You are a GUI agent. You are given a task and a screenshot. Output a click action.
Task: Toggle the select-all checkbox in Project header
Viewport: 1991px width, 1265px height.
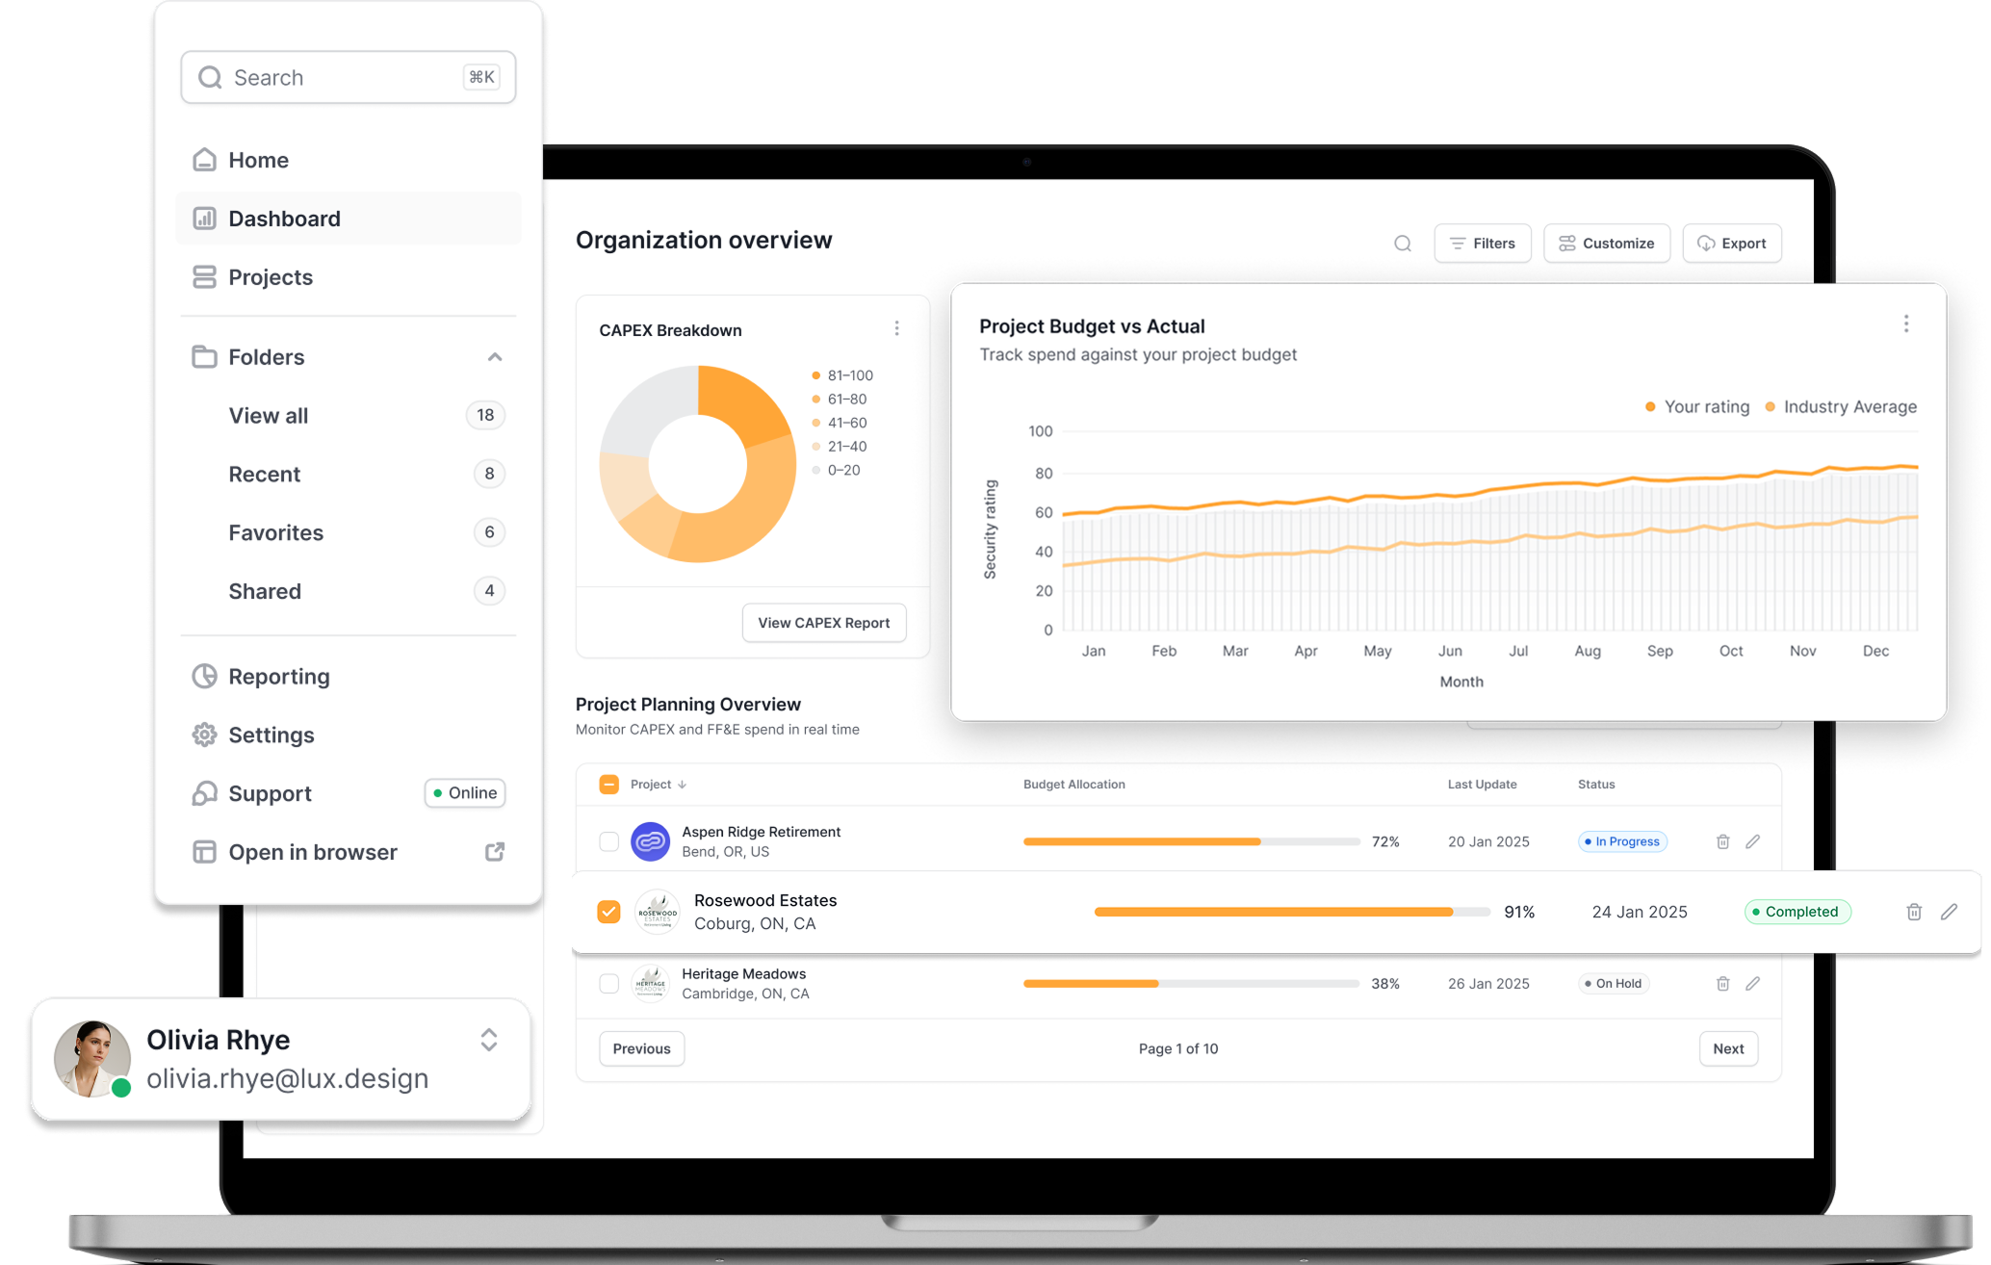pos(608,785)
